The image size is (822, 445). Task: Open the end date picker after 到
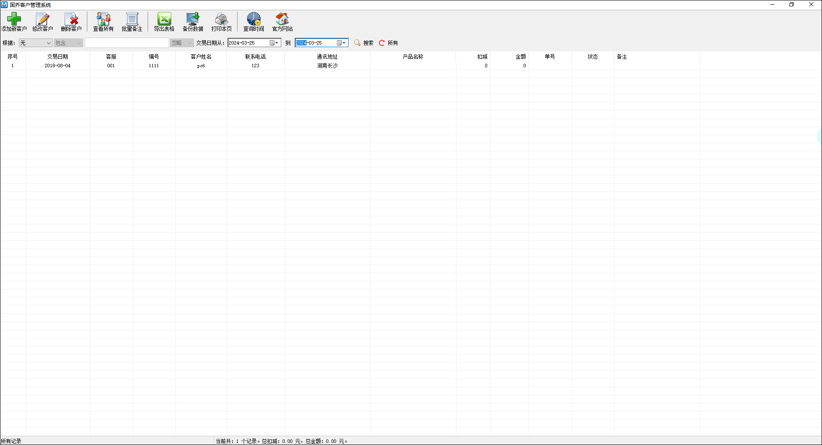(342, 43)
